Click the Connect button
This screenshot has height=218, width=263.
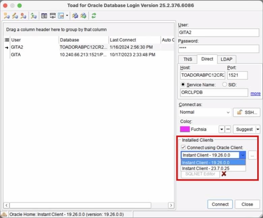[220, 204]
